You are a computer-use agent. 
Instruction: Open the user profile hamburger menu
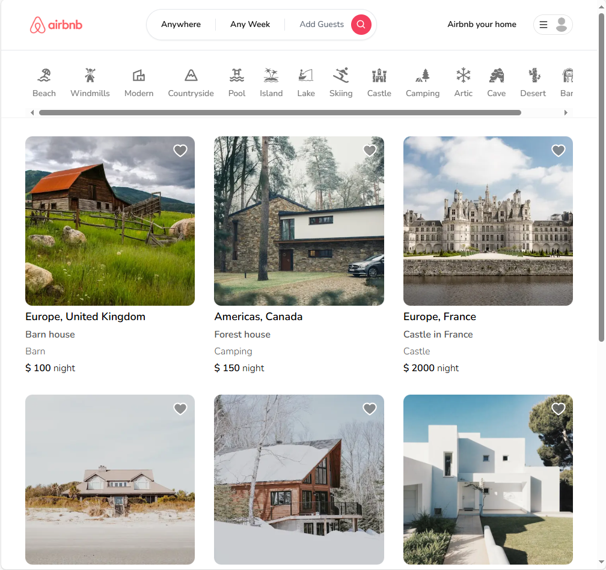click(552, 25)
